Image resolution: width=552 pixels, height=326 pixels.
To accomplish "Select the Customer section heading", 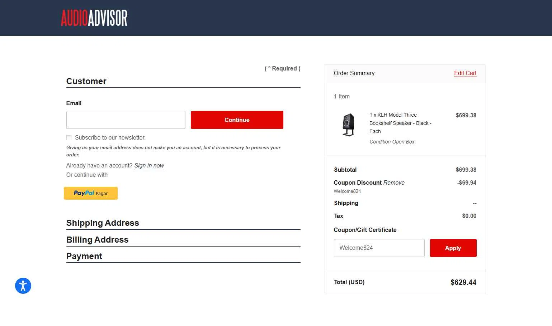I will click(86, 81).
